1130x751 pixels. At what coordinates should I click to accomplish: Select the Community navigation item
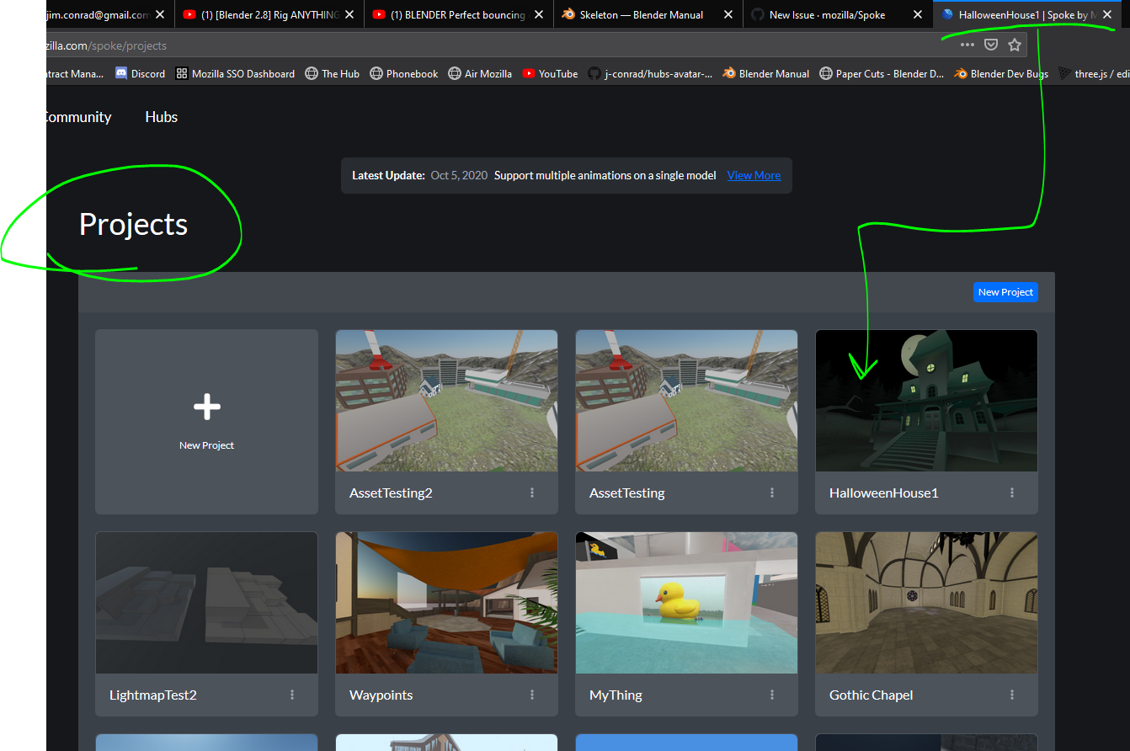(x=74, y=116)
